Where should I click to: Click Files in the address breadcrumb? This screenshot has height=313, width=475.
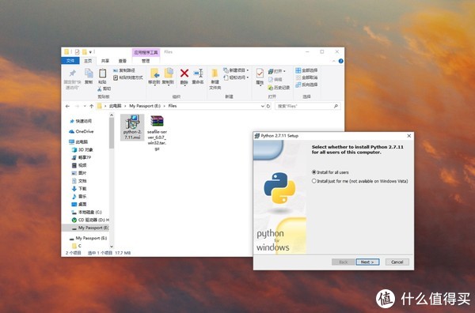173,106
